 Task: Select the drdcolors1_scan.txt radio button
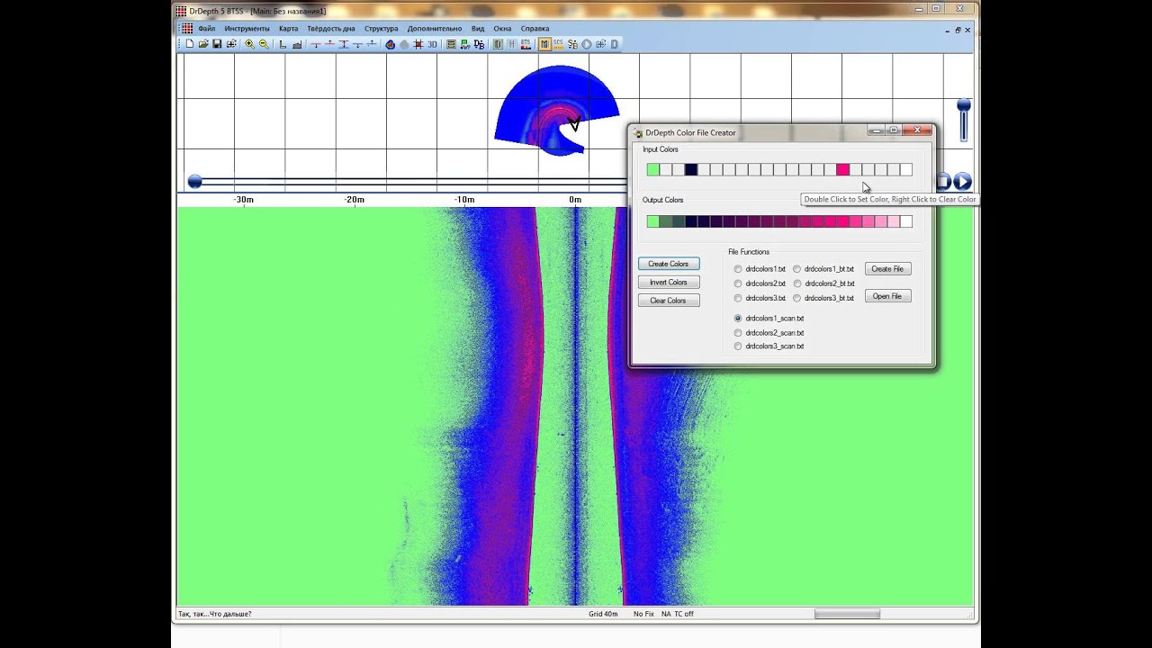tap(738, 319)
